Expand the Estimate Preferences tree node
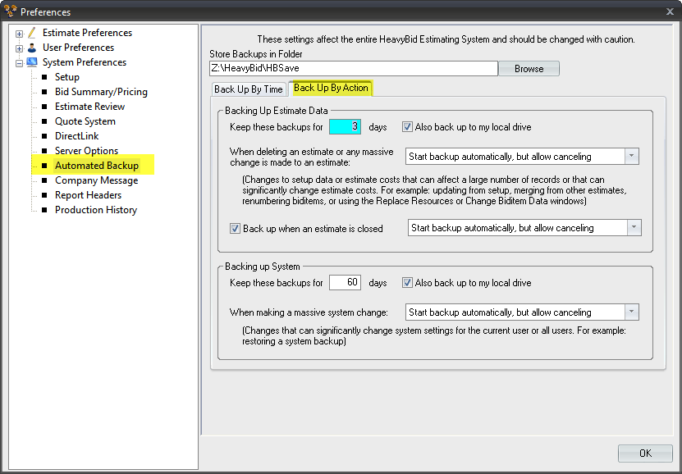This screenshot has height=474, width=682. (18, 33)
